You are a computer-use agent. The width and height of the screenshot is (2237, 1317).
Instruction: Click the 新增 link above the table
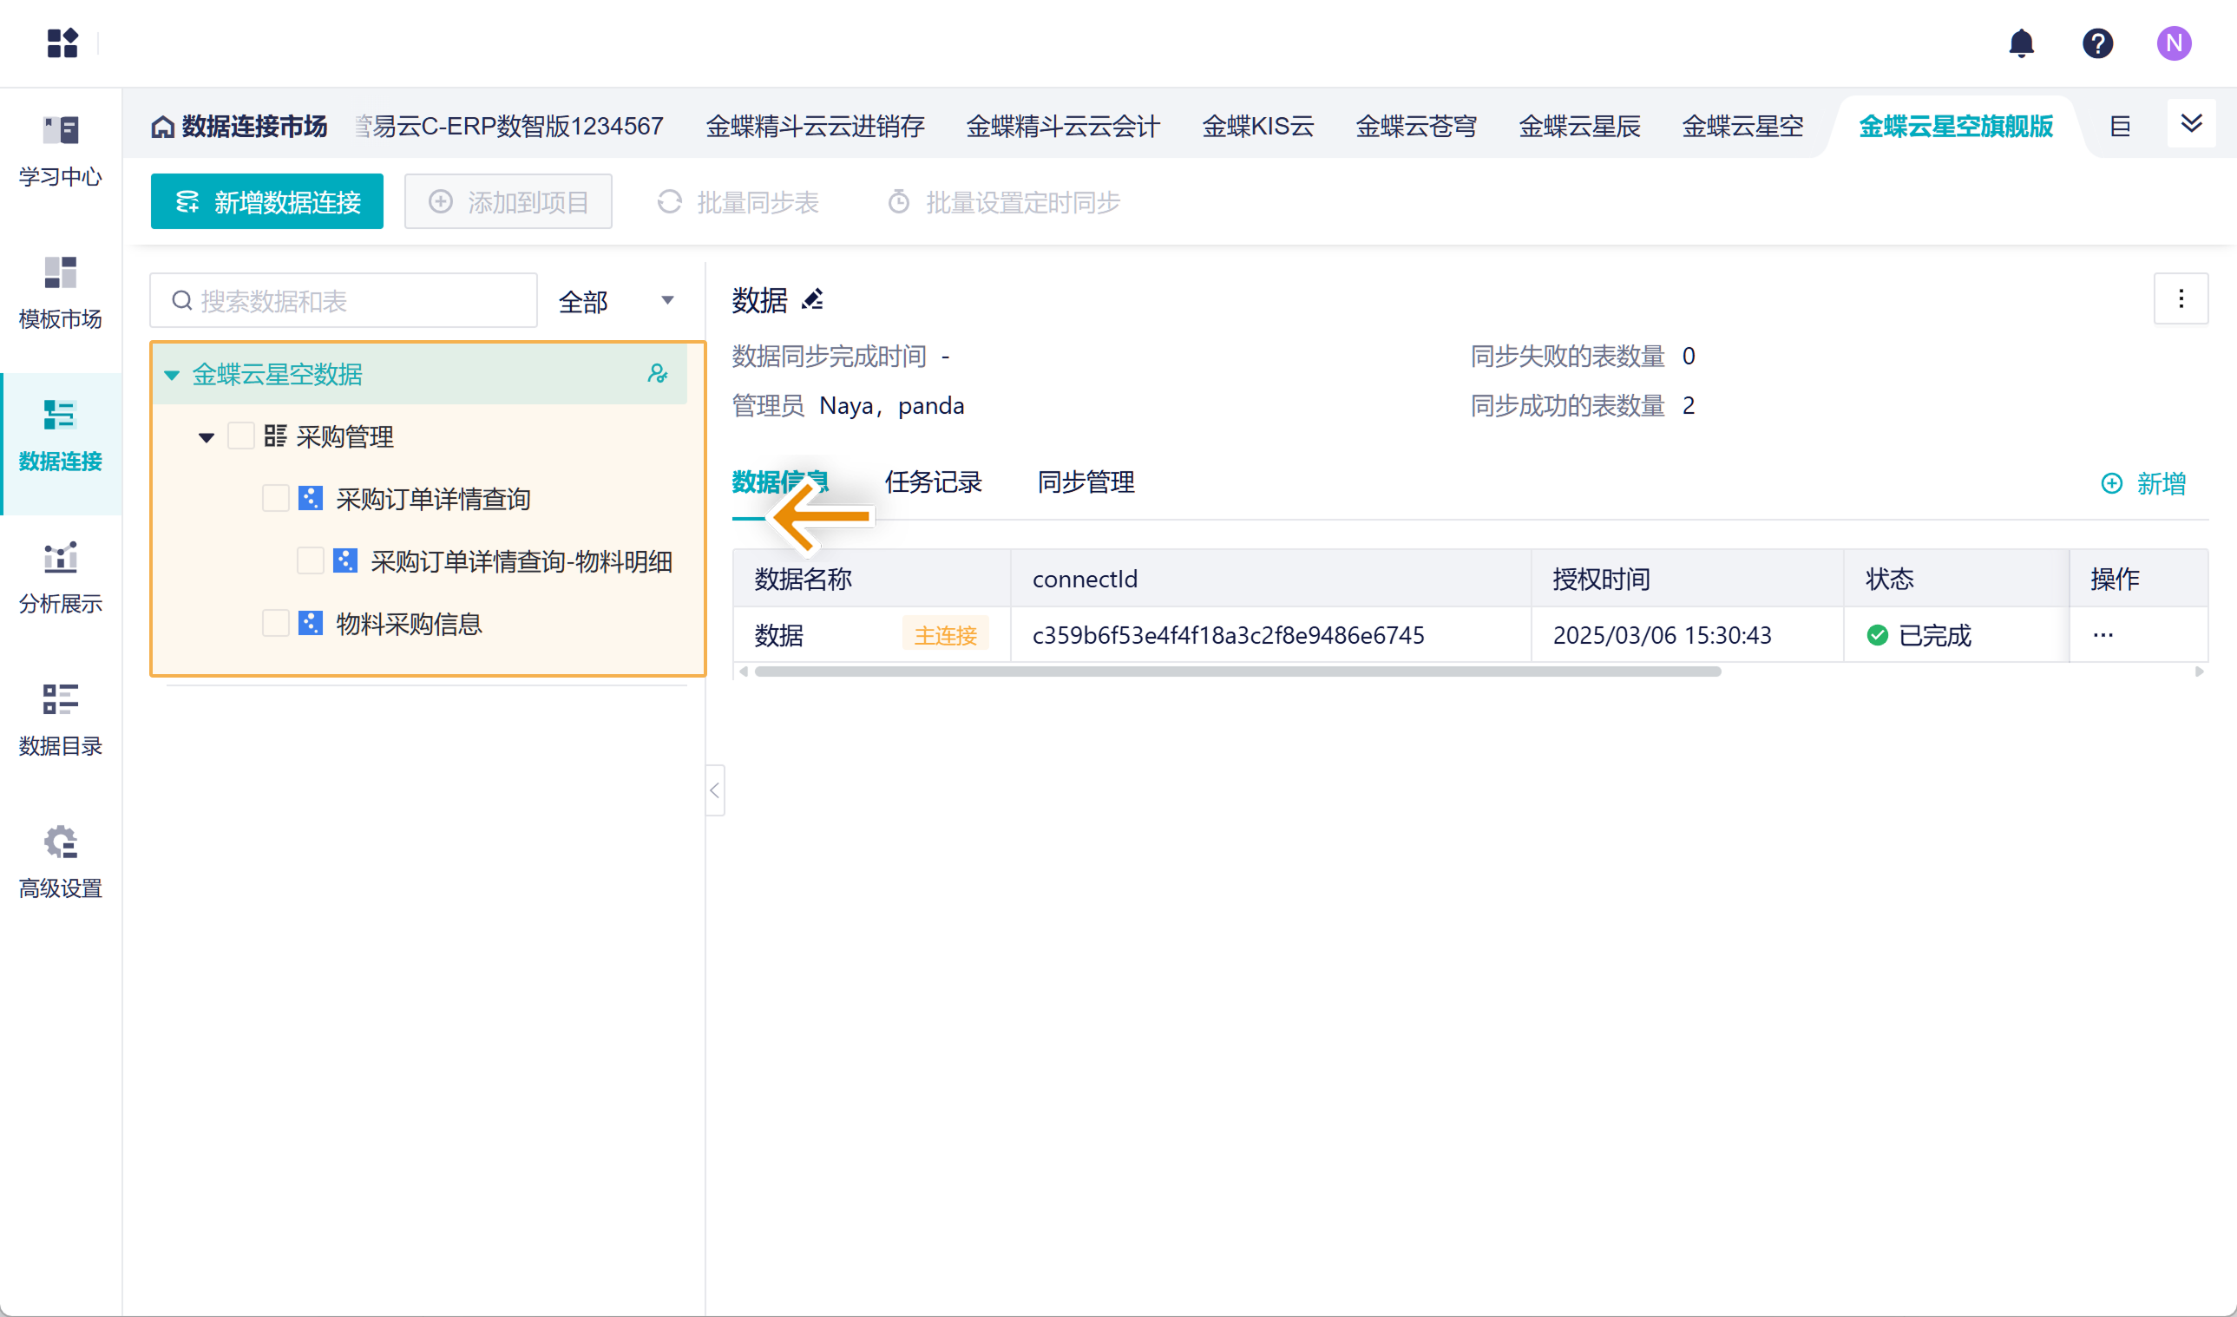(2144, 483)
